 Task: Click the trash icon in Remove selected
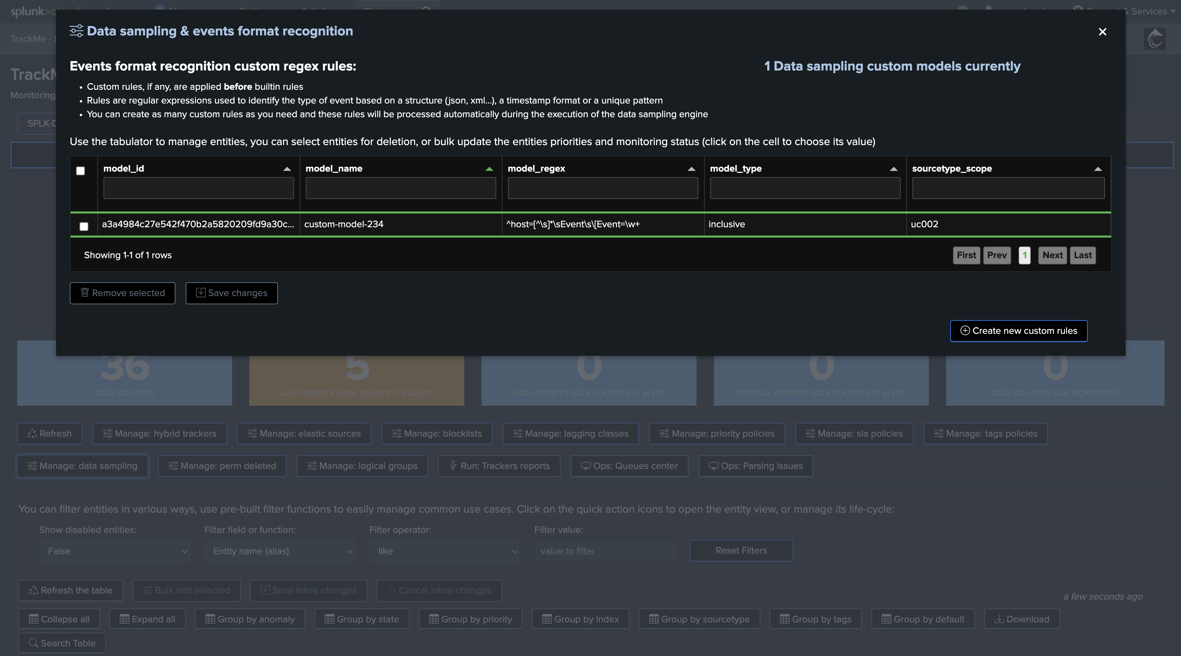coord(85,293)
